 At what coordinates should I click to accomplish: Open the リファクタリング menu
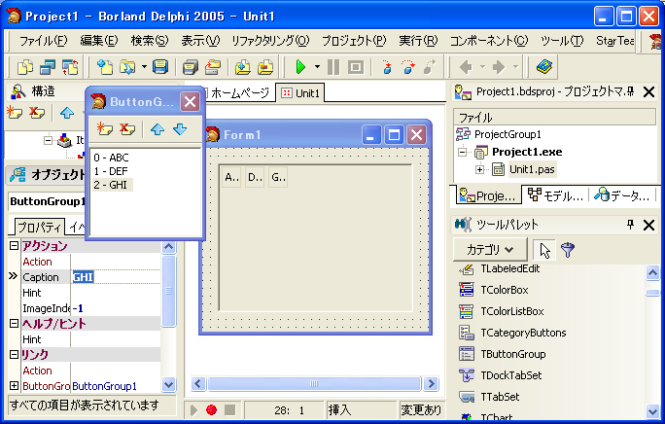point(270,41)
